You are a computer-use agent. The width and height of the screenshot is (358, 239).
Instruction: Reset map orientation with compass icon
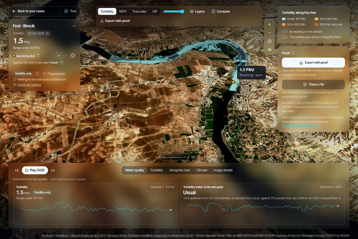pos(270,41)
